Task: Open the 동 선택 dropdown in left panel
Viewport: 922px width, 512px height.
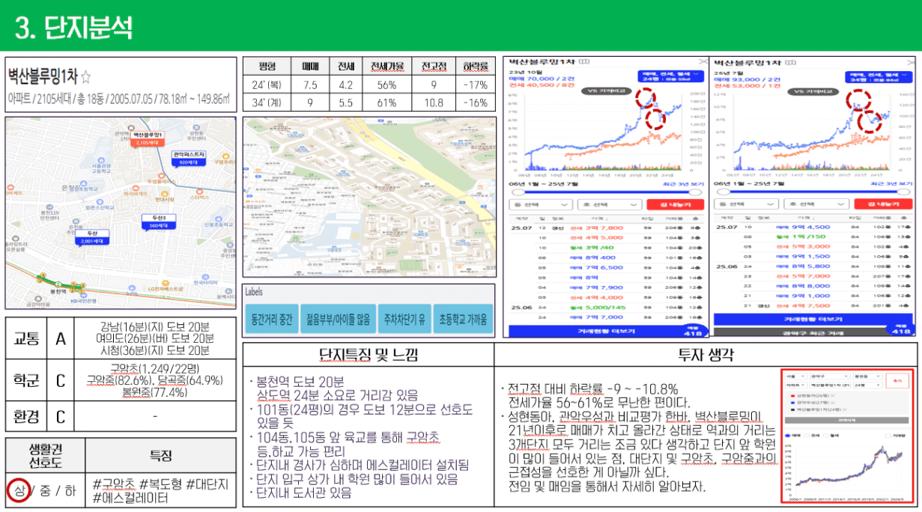Action: (542, 204)
